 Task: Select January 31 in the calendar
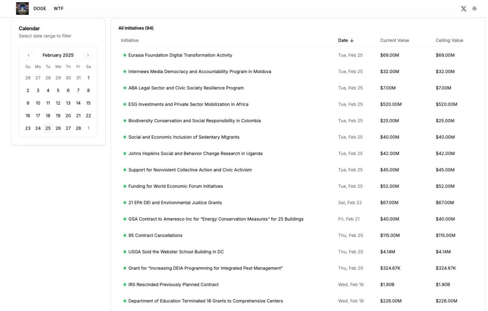[78, 78]
